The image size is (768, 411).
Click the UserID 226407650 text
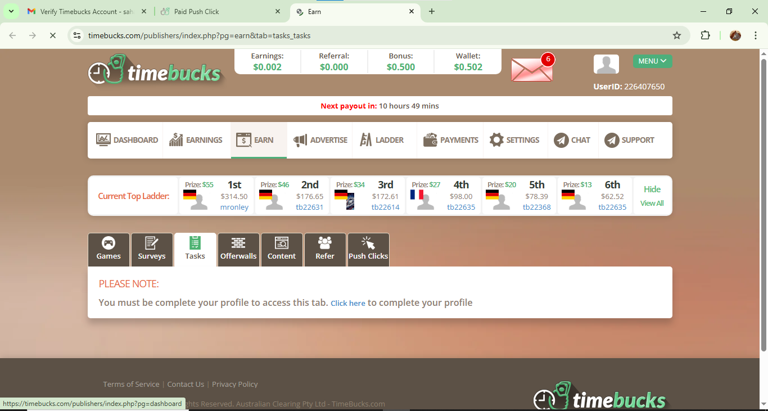click(629, 87)
